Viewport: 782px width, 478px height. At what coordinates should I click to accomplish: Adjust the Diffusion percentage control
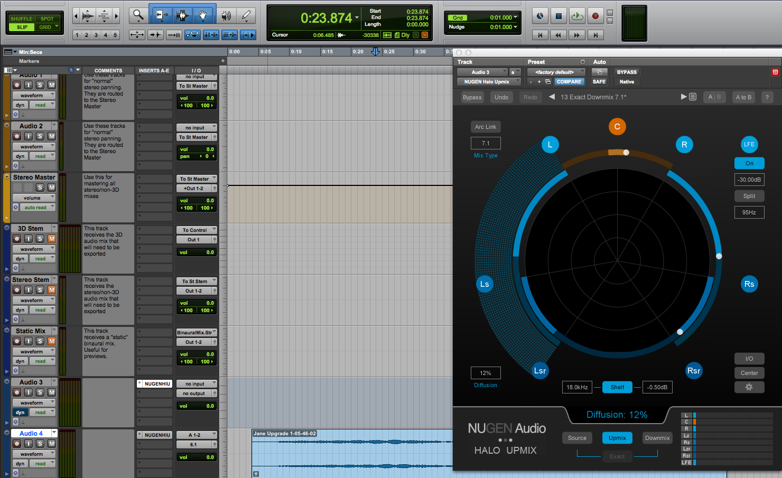(485, 372)
